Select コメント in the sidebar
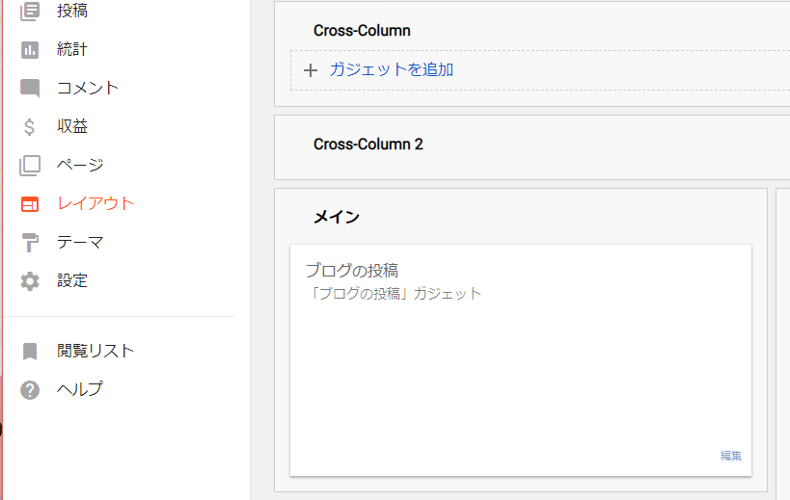The height and width of the screenshot is (500, 790). [88, 88]
